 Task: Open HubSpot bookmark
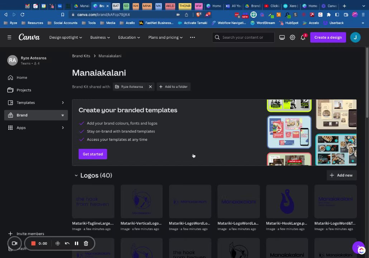tap(289, 23)
